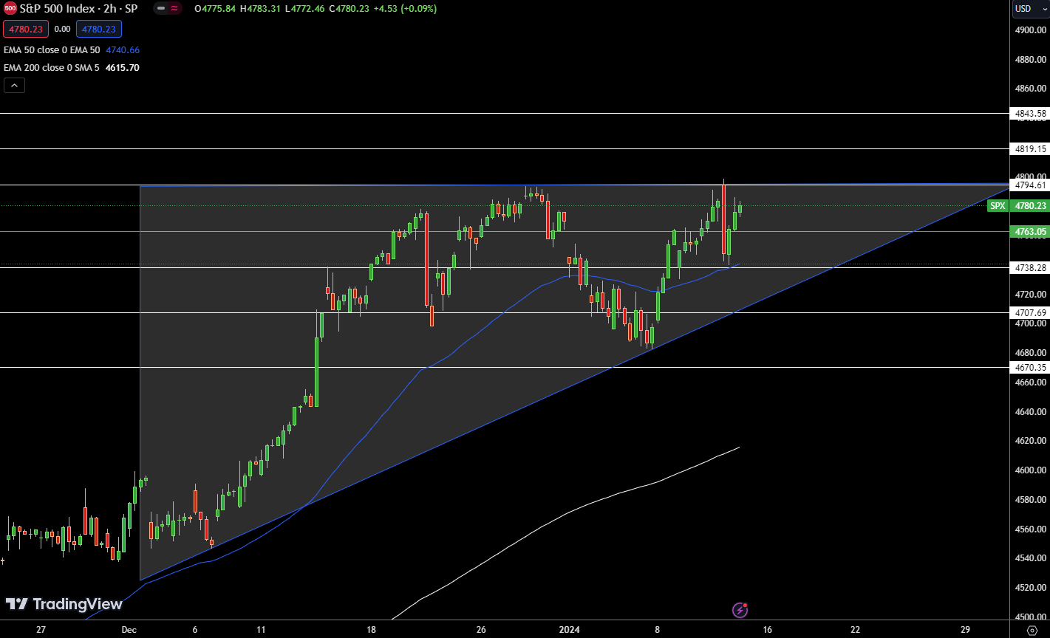Click the 18 date label on the time axis
The width and height of the screenshot is (1050, 638).
(371, 630)
